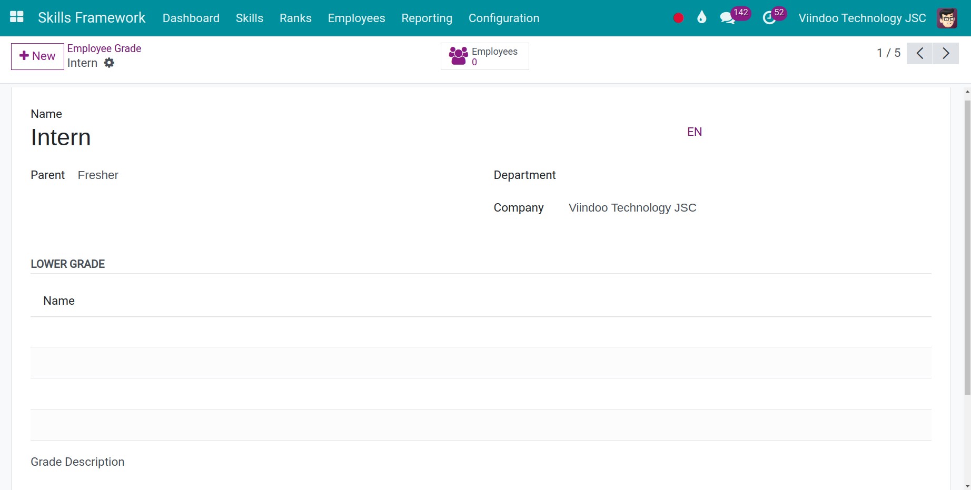Image resolution: width=971 pixels, height=490 pixels.
Task: Open conversations with 142 messages
Action: (x=735, y=16)
